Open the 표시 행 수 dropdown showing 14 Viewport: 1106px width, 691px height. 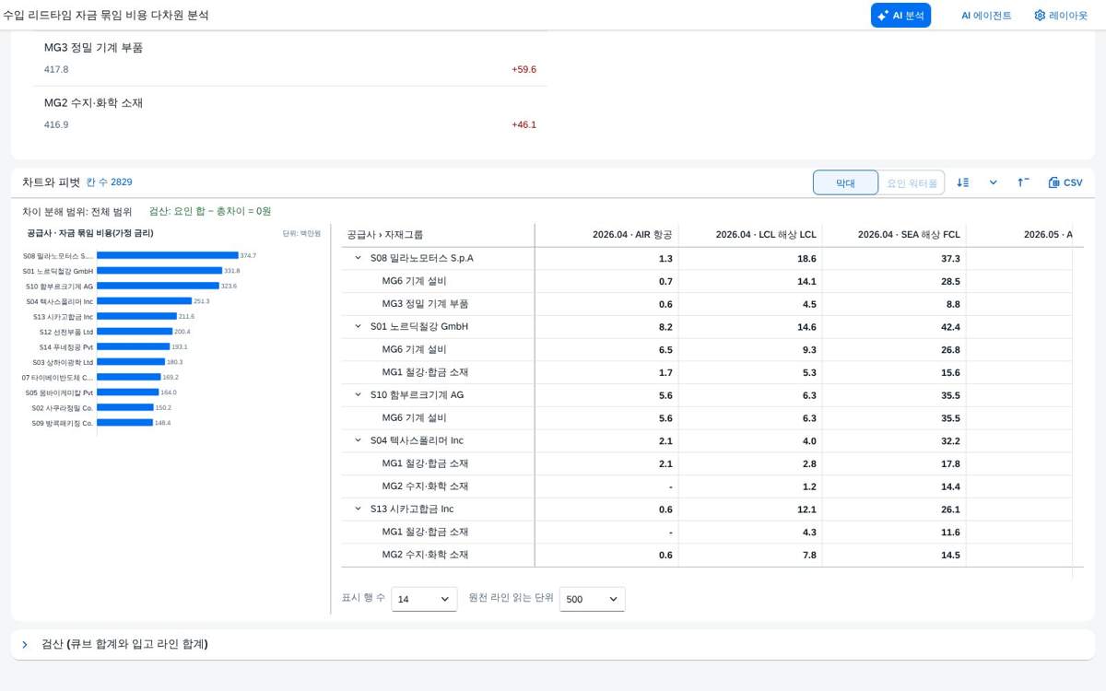[x=424, y=599]
